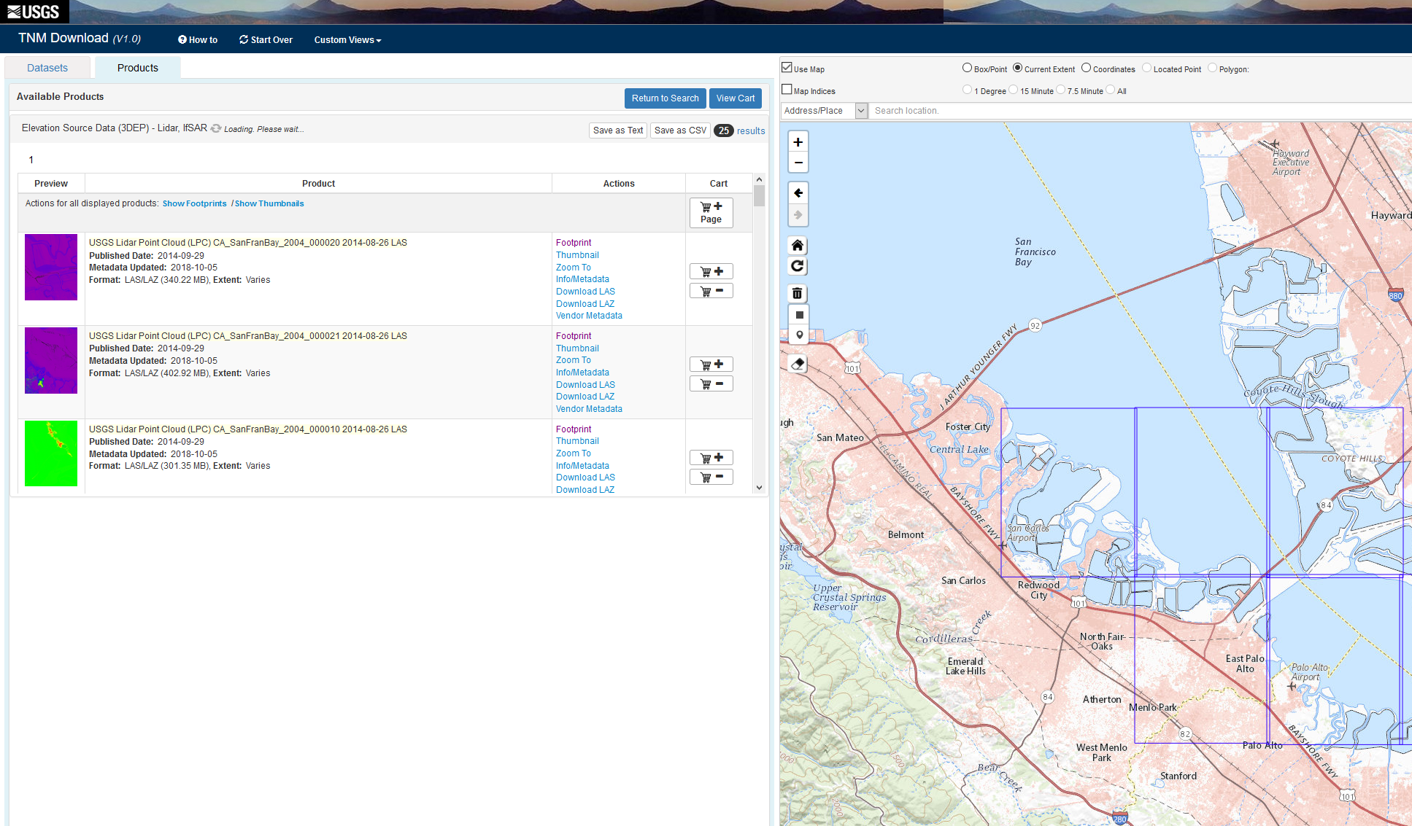Viewport: 1412px width, 826px height.
Task: Open the Address/Place dropdown
Action: (x=825, y=111)
